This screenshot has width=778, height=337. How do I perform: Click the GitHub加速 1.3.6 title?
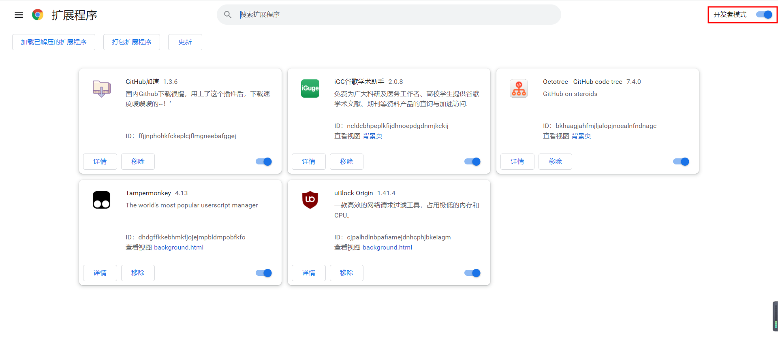(152, 82)
